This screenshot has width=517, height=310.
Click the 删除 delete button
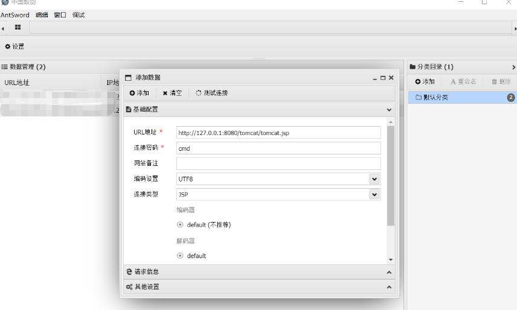(501, 81)
